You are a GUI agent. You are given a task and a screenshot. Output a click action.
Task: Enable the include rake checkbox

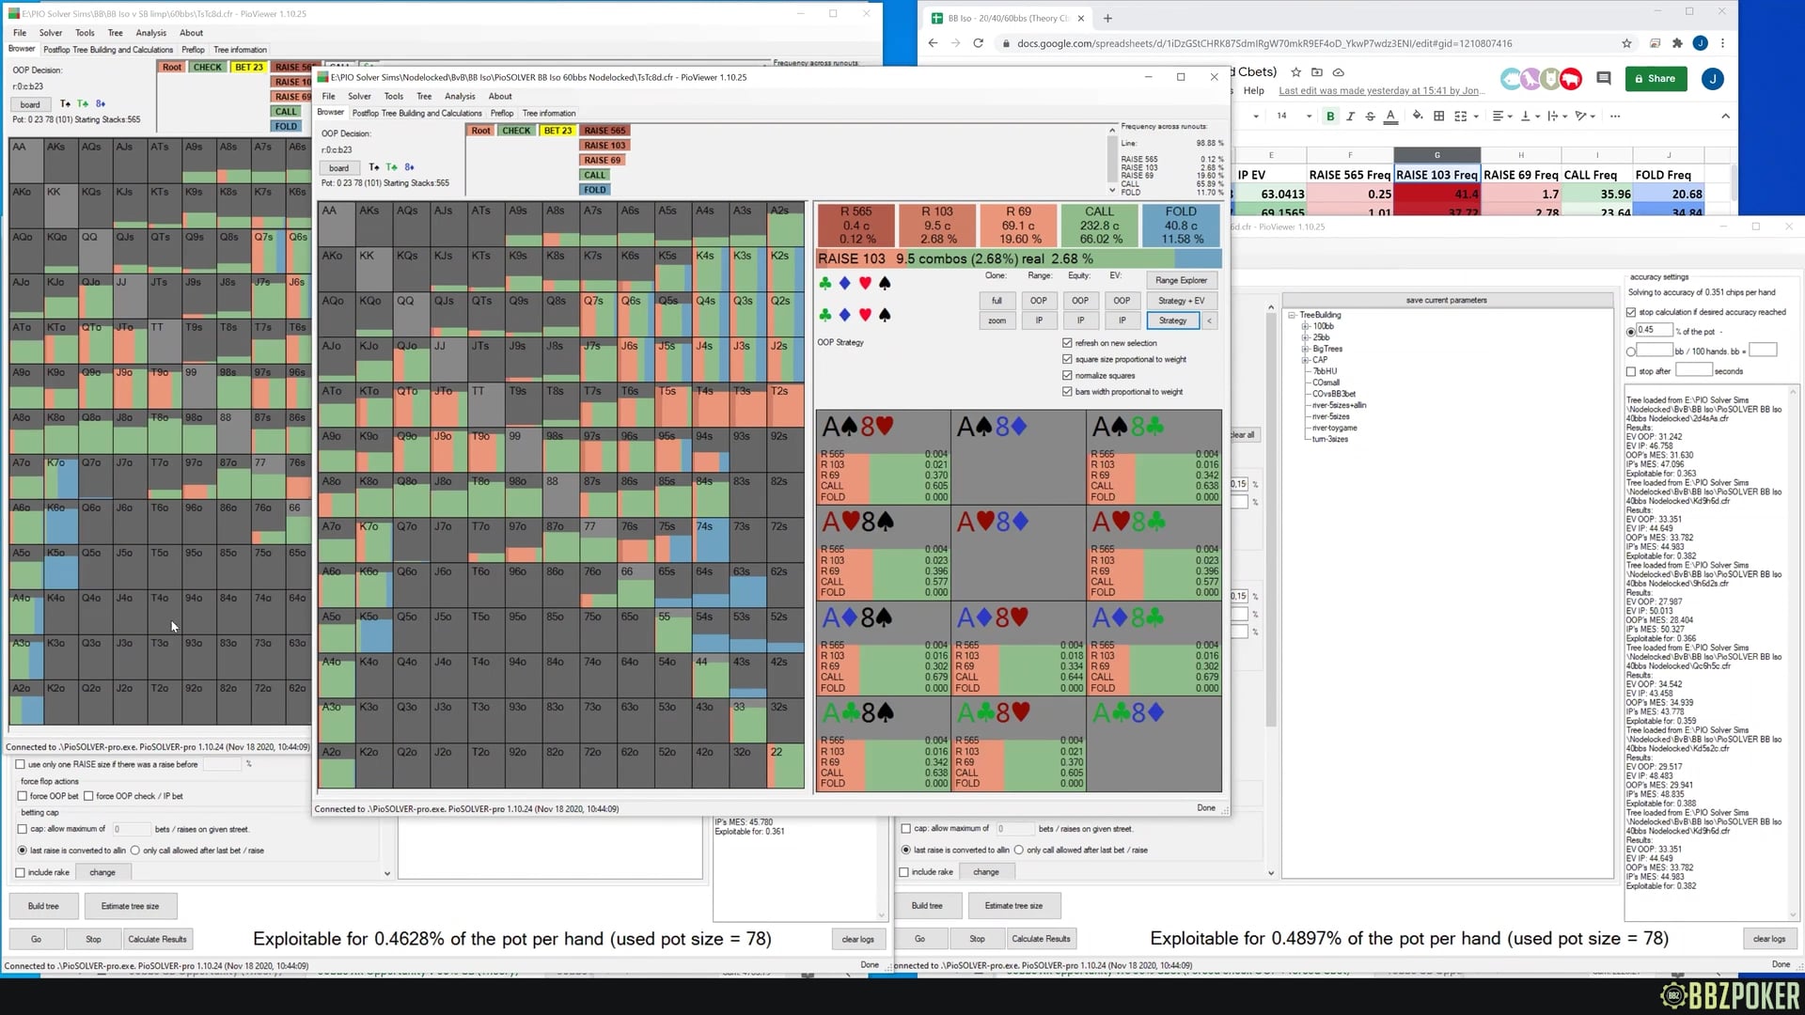[x=21, y=872]
